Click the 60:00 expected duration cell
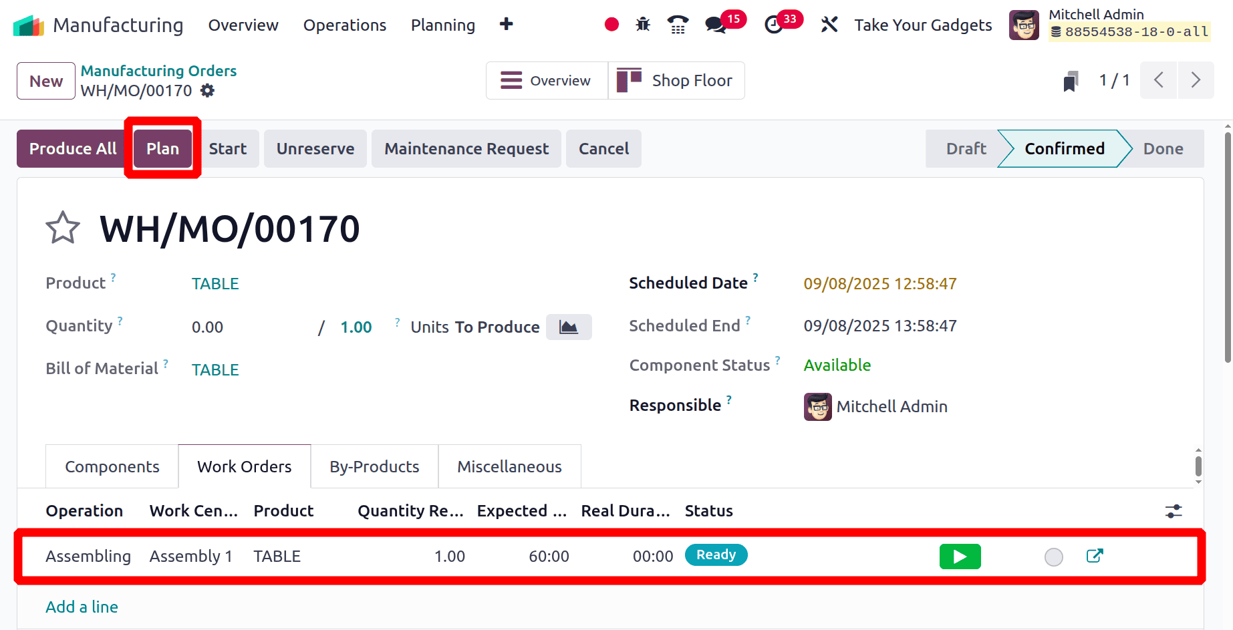1233x630 pixels. [x=549, y=556]
